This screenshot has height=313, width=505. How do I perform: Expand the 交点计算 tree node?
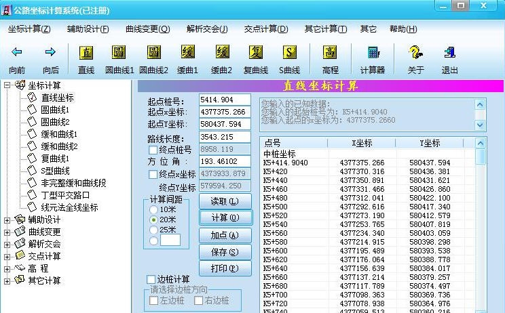(x=7, y=256)
